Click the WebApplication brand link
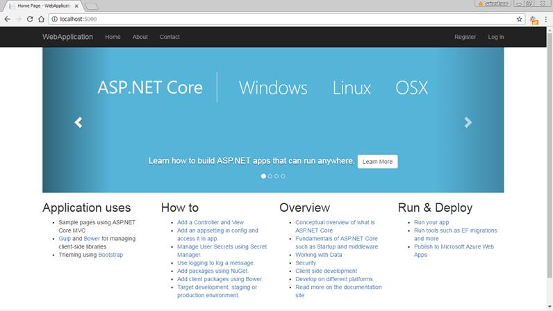This screenshot has height=311, width=553. pos(67,37)
